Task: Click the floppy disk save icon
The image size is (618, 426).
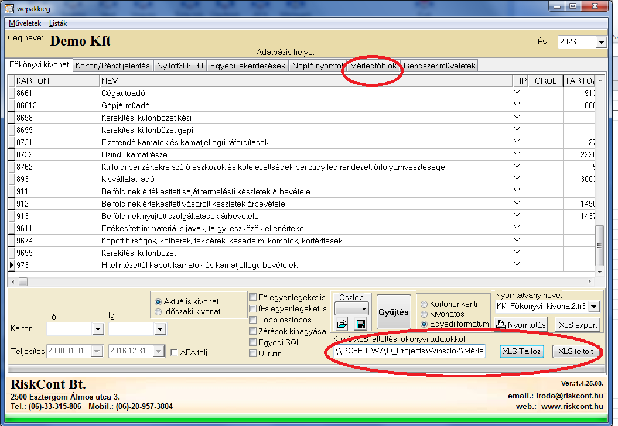Action: 361,324
